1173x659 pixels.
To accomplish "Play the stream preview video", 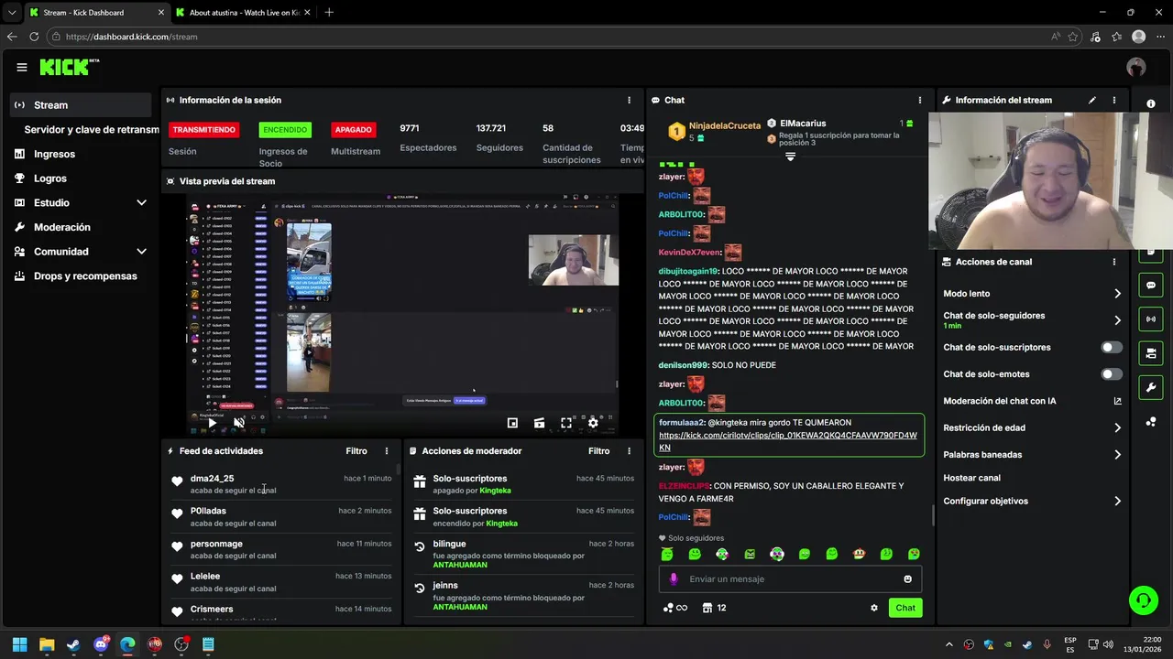I will coord(212,423).
